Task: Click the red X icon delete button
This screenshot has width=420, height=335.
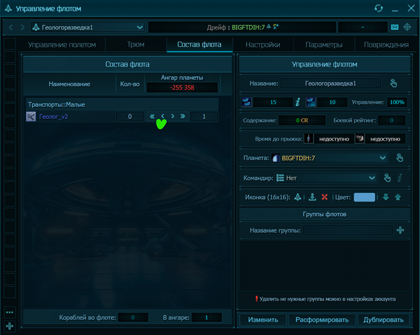Action: point(325,197)
